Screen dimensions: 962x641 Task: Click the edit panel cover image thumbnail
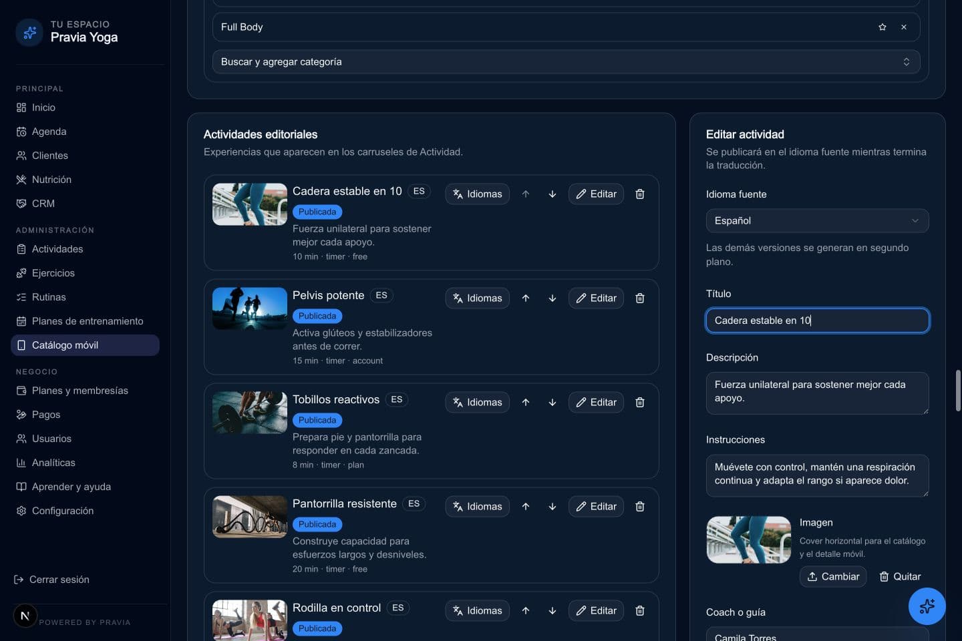749,540
